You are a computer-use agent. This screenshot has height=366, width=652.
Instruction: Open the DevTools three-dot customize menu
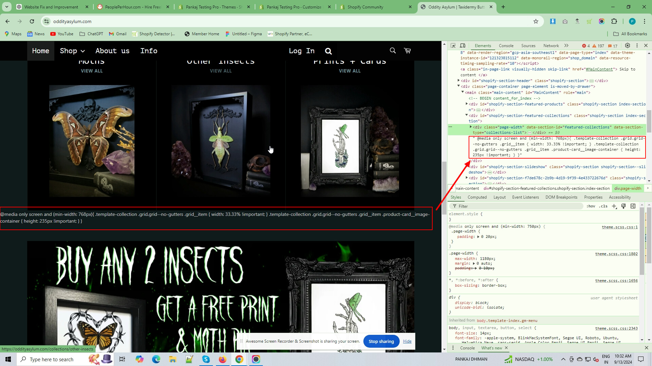[x=637, y=46]
